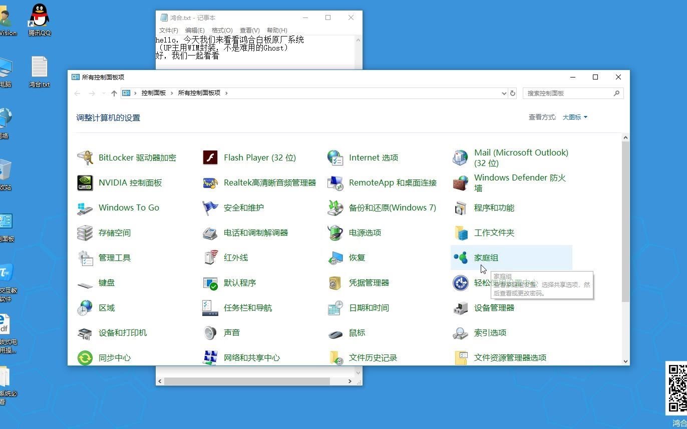Open the 默认程序 icon
This screenshot has height=429, width=687.
pyautogui.click(x=210, y=282)
